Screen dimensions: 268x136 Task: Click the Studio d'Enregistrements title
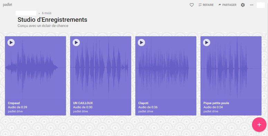coord(52,20)
